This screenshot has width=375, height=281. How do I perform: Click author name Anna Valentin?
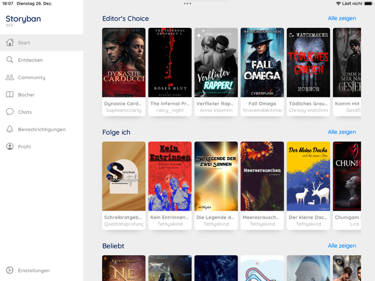pos(216,110)
